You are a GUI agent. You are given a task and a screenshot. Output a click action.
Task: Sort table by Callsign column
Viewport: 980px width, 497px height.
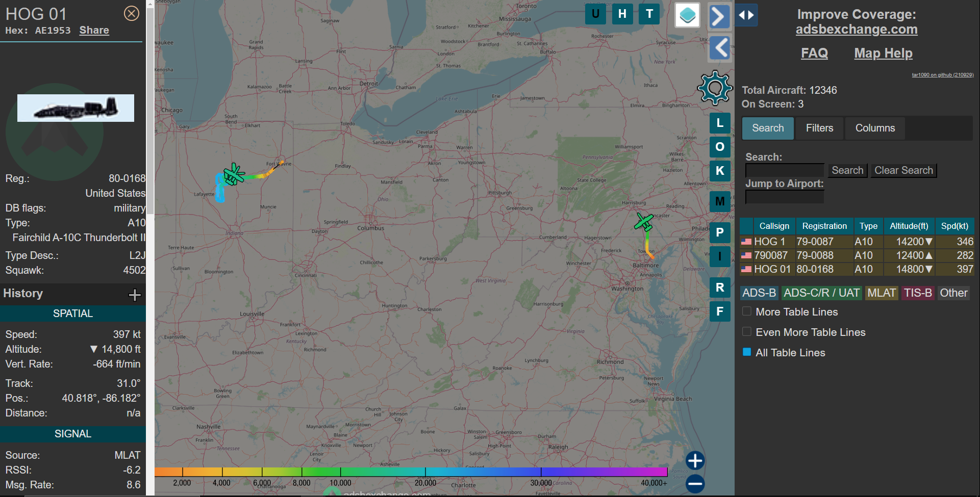coord(774,226)
